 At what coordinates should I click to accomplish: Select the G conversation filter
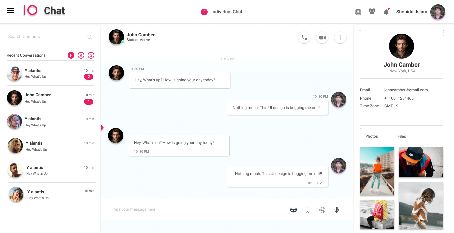coord(91,55)
